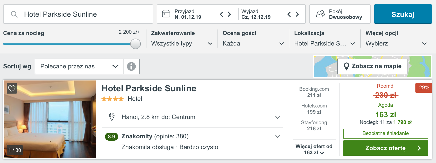Screen dimensions: 436x163
Task: Open the Więcej opcji Wybierz dropdown
Action: [x=396, y=43]
